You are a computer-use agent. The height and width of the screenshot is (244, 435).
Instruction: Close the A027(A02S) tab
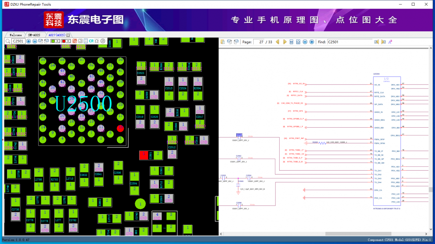tap(68, 35)
